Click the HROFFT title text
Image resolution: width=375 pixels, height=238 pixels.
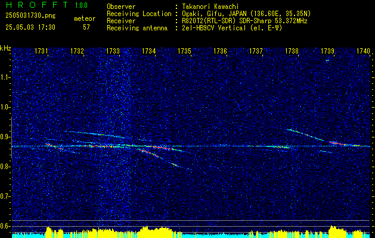37,5
